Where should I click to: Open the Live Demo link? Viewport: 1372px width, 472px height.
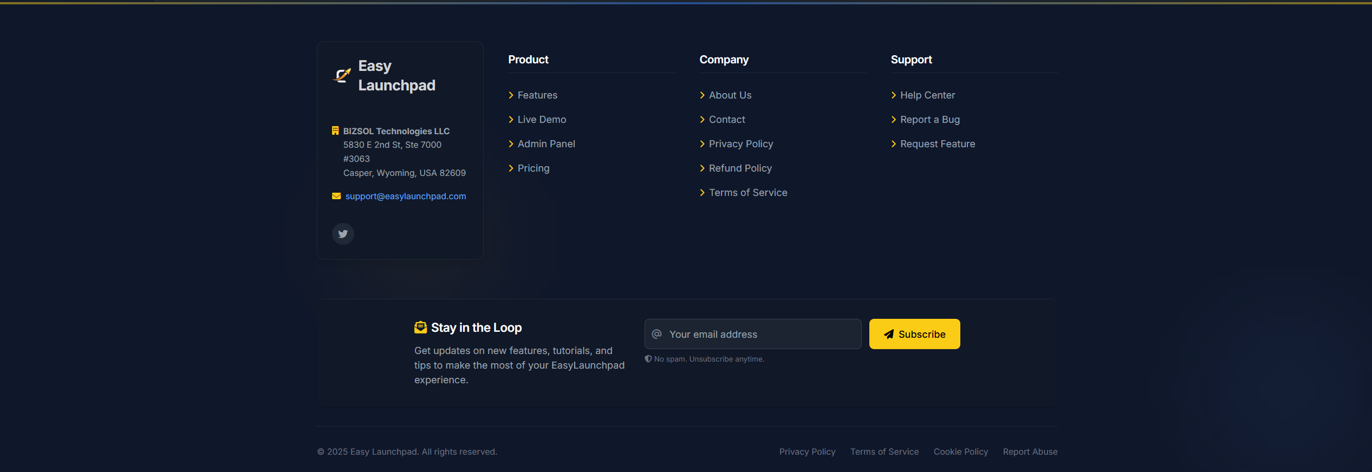click(x=542, y=120)
